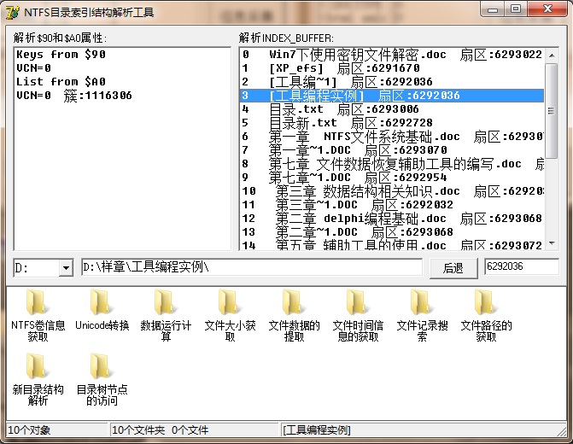The height and width of the screenshot is (444, 573).
Task: Click the '[工具编程实例]' status bar entry
Action: click(317, 430)
